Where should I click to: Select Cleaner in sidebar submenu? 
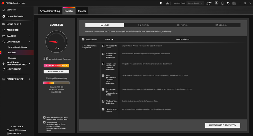point(12,58)
